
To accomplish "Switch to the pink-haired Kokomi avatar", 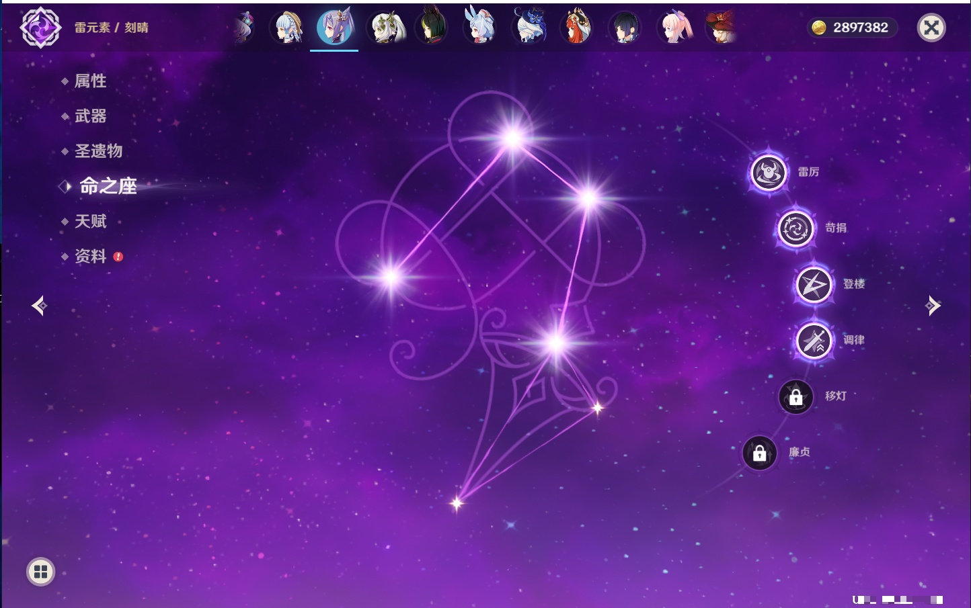I will [x=674, y=28].
